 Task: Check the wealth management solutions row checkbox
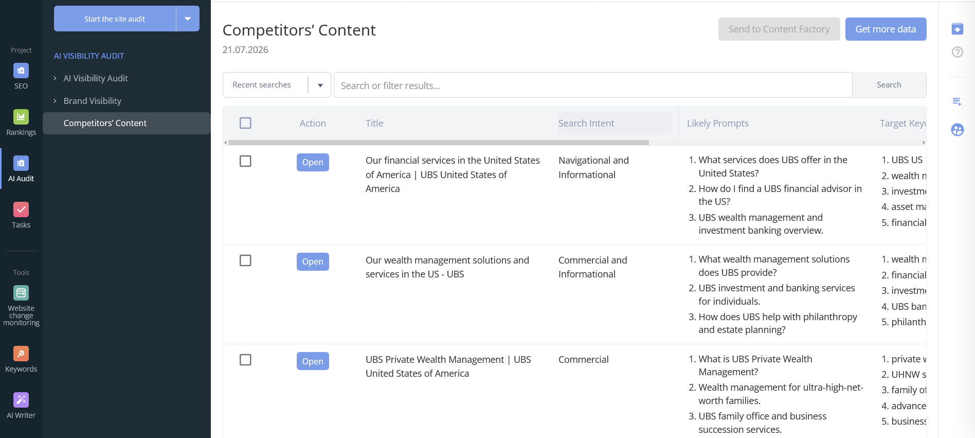coord(245,260)
